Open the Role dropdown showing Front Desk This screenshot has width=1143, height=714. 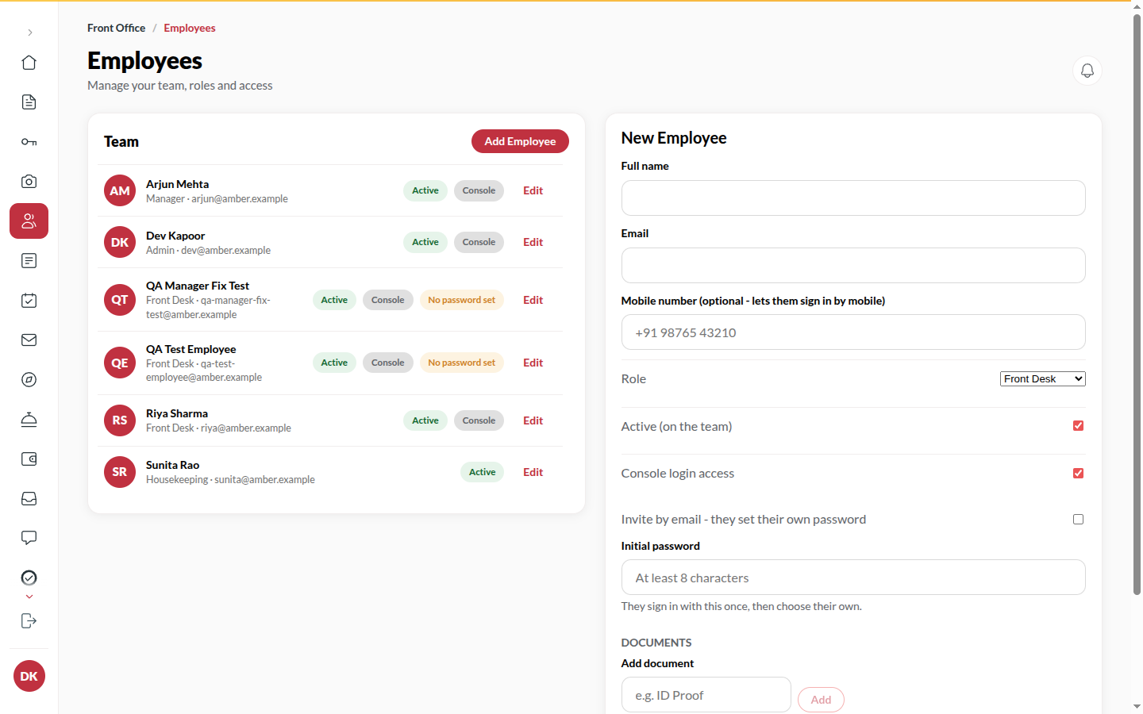(x=1042, y=379)
